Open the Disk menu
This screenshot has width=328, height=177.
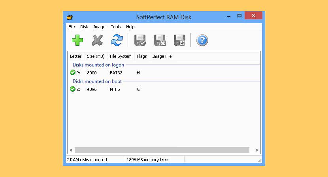point(84,27)
